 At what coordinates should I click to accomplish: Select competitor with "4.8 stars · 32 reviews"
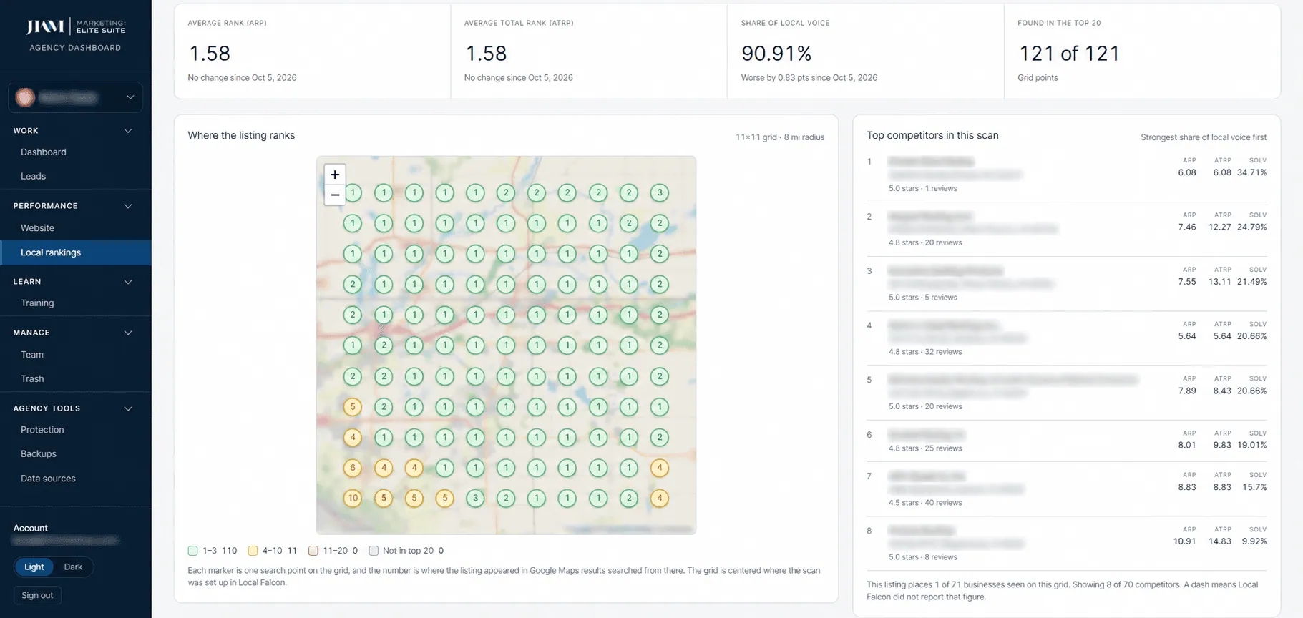point(1067,338)
